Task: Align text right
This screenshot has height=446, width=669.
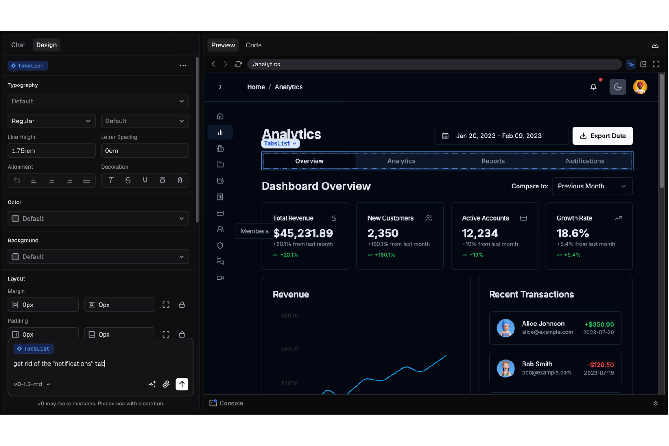Action: (69, 180)
